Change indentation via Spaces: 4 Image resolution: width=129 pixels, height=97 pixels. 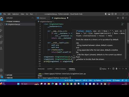coord(78,80)
